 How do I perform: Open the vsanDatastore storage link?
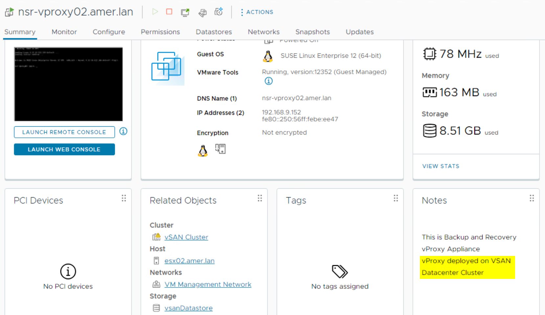click(188, 308)
